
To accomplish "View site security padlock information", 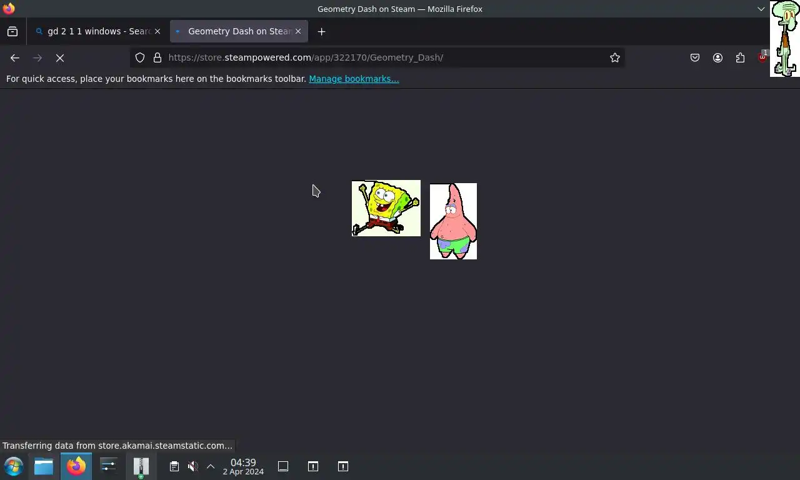I will click(157, 57).
